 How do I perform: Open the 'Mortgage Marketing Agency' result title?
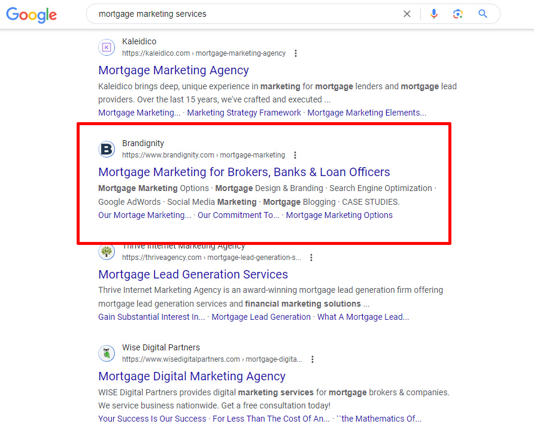[x=174, y=70]
